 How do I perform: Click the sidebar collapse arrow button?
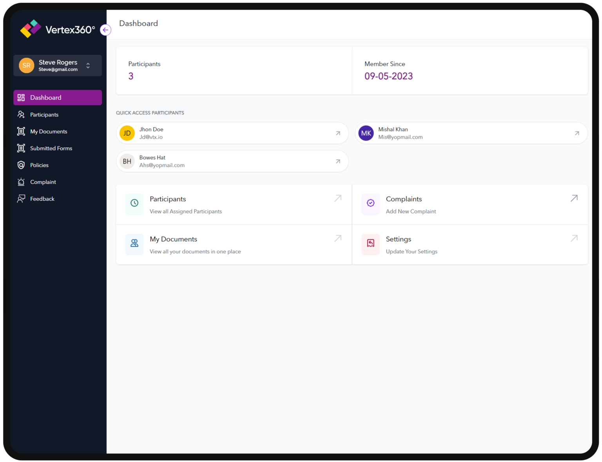[105, 30]
